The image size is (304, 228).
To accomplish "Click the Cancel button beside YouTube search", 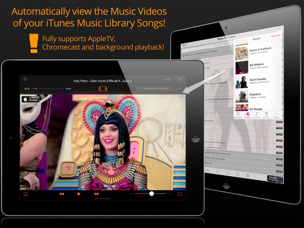I will pyautogui.click(x=178, y=89).
